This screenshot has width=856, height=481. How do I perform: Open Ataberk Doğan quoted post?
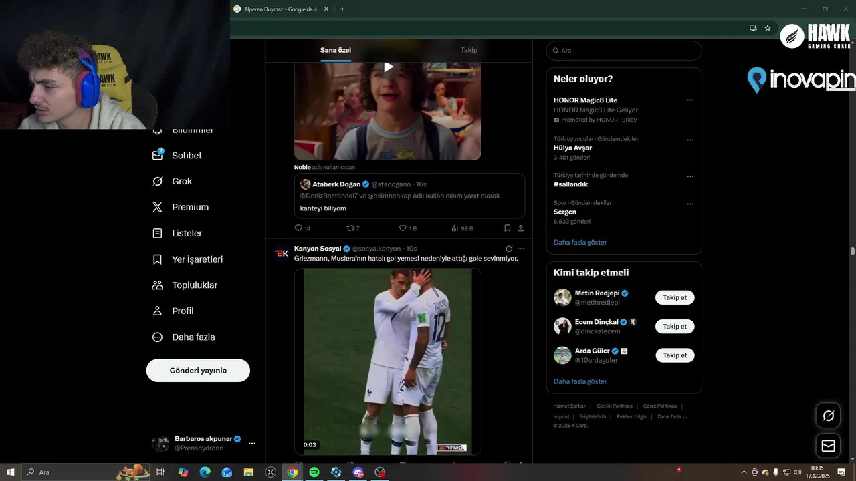[409, 196]
